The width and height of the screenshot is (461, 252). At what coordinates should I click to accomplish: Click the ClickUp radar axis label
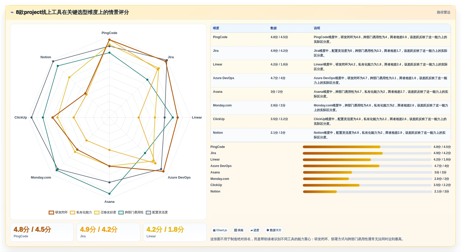[21, 117]
